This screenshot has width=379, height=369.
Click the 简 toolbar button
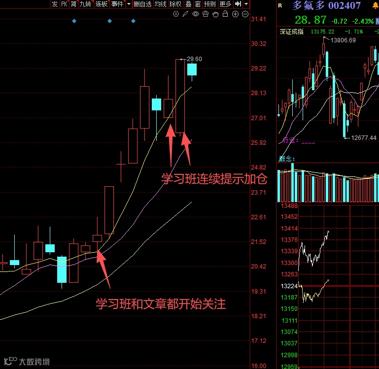click(x=74, y=4)
